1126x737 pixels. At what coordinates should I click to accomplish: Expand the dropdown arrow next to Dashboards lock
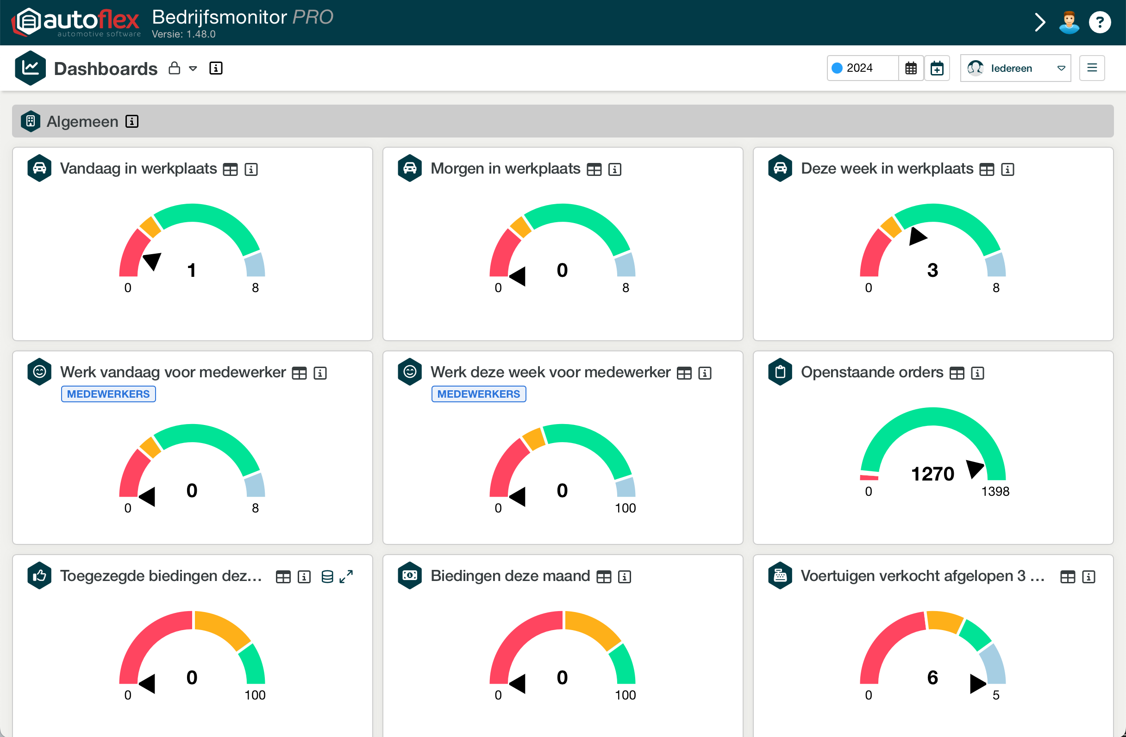click(193, 69)
